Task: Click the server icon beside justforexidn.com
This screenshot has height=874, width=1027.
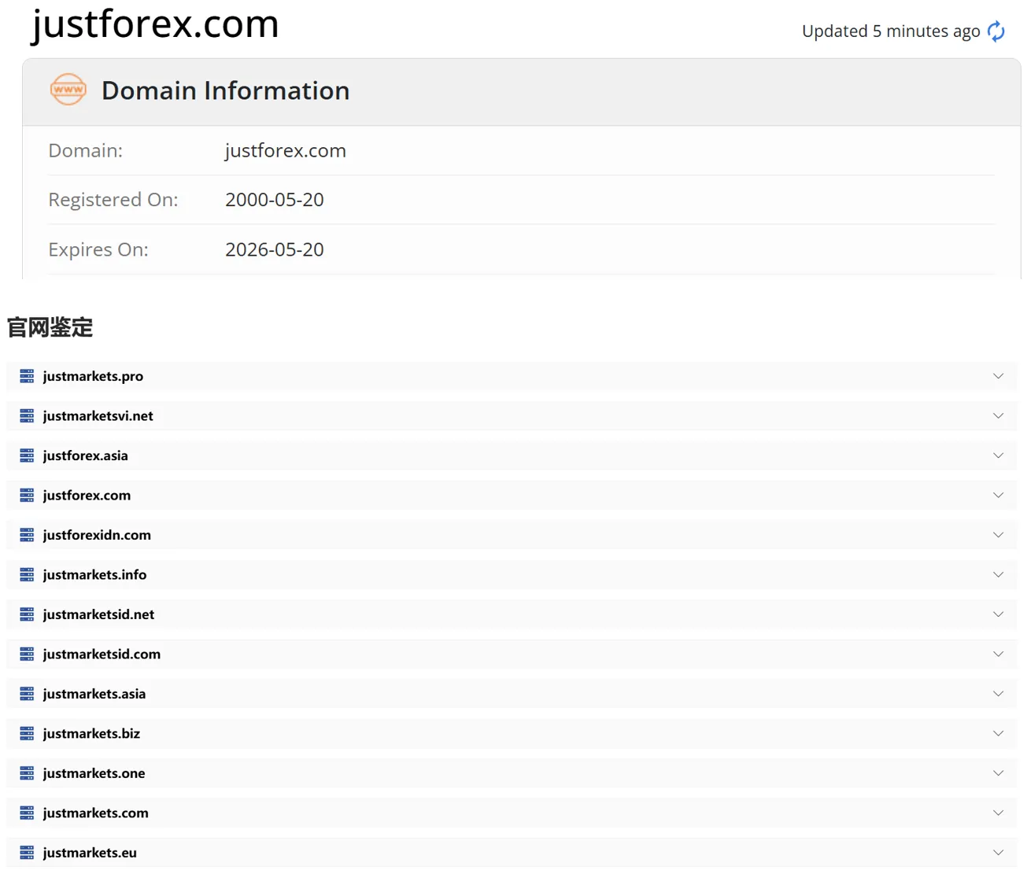Action: point(27,535)
